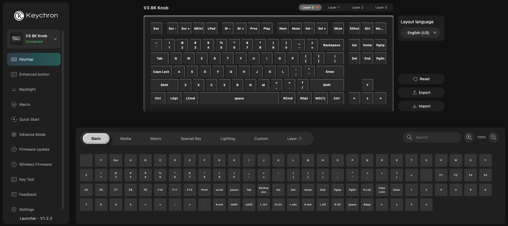Click the Layer tab help icon
Screen dimensions: 508x226
(x=300, y=139)
